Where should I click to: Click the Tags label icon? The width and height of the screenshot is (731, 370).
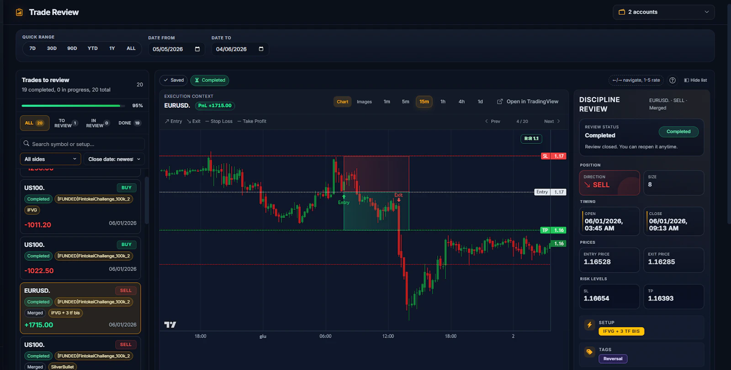coord(589,352)
